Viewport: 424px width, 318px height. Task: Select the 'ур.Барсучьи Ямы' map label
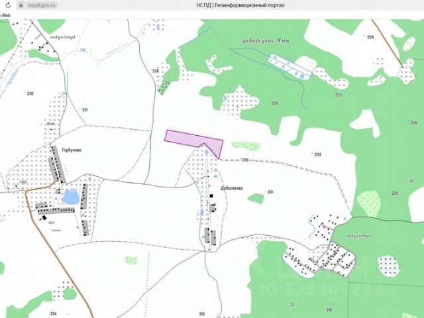click(x=266, y=41)
